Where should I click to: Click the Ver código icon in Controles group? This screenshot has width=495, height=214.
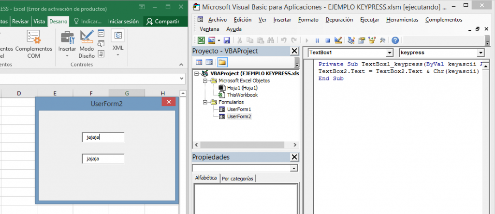tap(101, 43)
